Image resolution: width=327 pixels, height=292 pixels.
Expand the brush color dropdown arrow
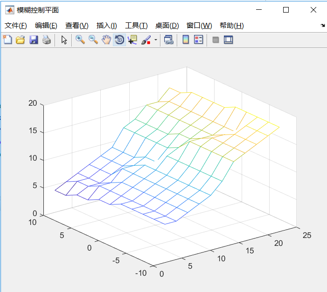(x=156, y=40)
